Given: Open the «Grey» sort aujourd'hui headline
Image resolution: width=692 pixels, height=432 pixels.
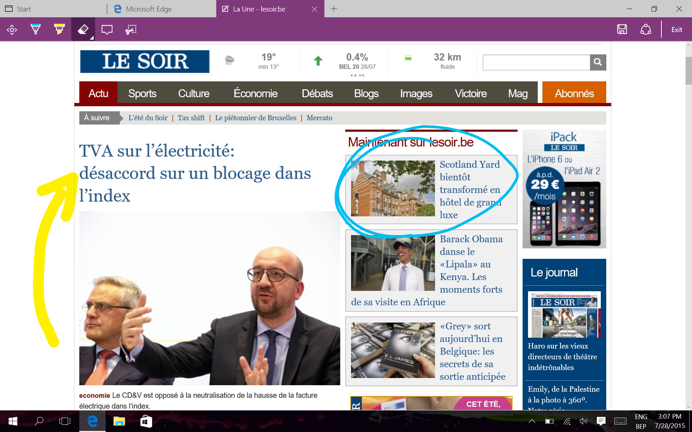Looking at the screenshot, I should pos(472,351).
